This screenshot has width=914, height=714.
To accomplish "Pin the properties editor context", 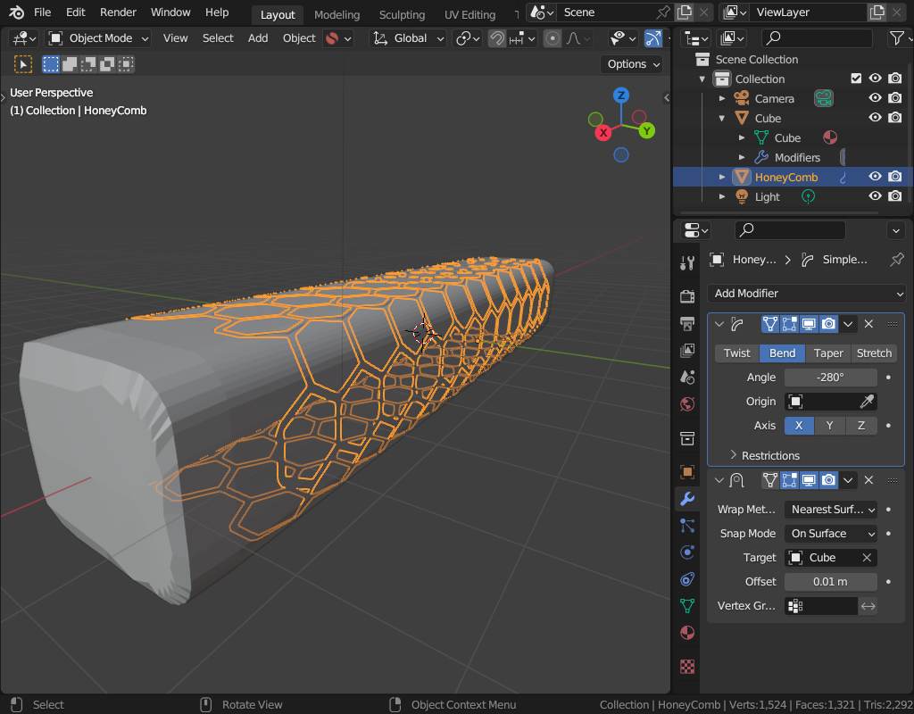I will tap(896, 260).
